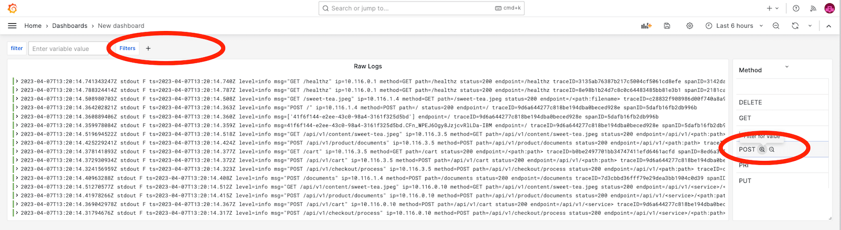Viewport: 841px width, 230px height.
Task: Open the sidebar hamburger menu
Action: pos(13,26)
